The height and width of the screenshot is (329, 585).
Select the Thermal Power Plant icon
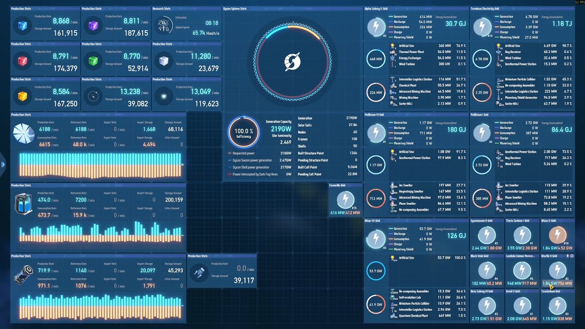[x=393, y=52]
